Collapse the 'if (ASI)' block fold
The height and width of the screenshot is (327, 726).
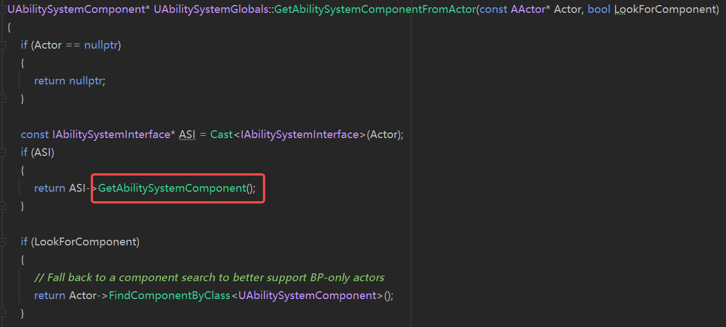3,153
